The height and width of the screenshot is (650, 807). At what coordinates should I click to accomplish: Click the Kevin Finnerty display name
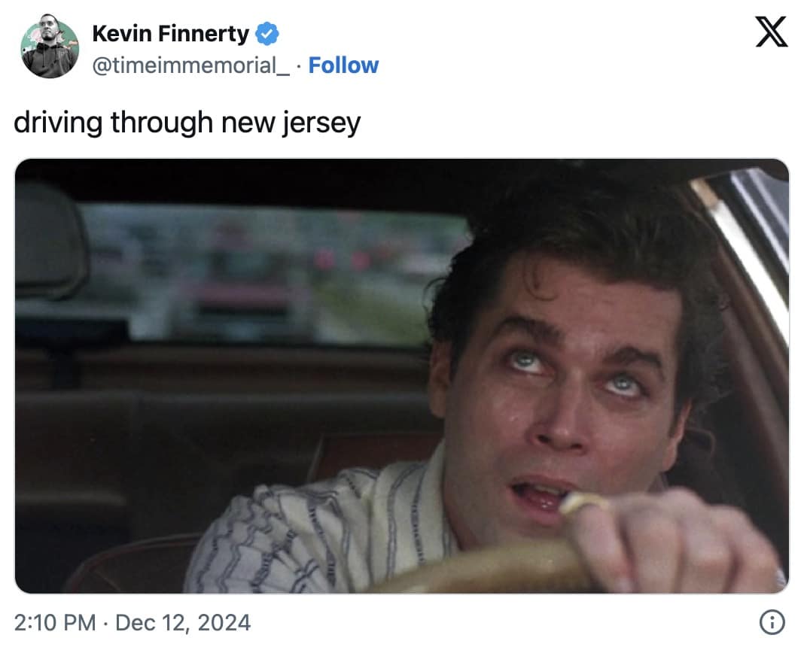pyautogui.click(x=170, y=34)
